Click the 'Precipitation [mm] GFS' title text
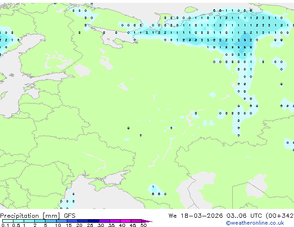 pyautogui.click(x=38, y=216)
